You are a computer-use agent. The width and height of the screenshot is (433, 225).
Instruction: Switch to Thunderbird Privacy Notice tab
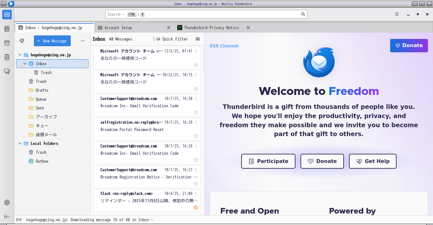213,28
